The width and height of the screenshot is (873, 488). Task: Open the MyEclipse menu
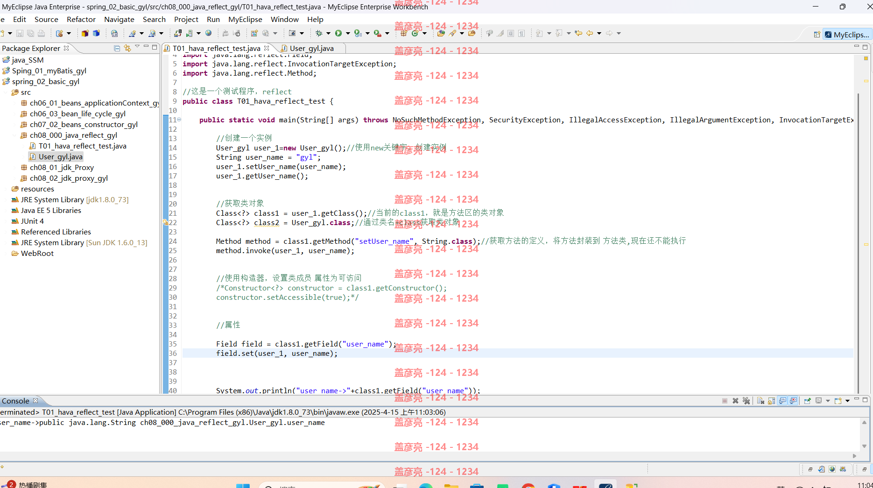pyautogui.click(x=245, y=19)
